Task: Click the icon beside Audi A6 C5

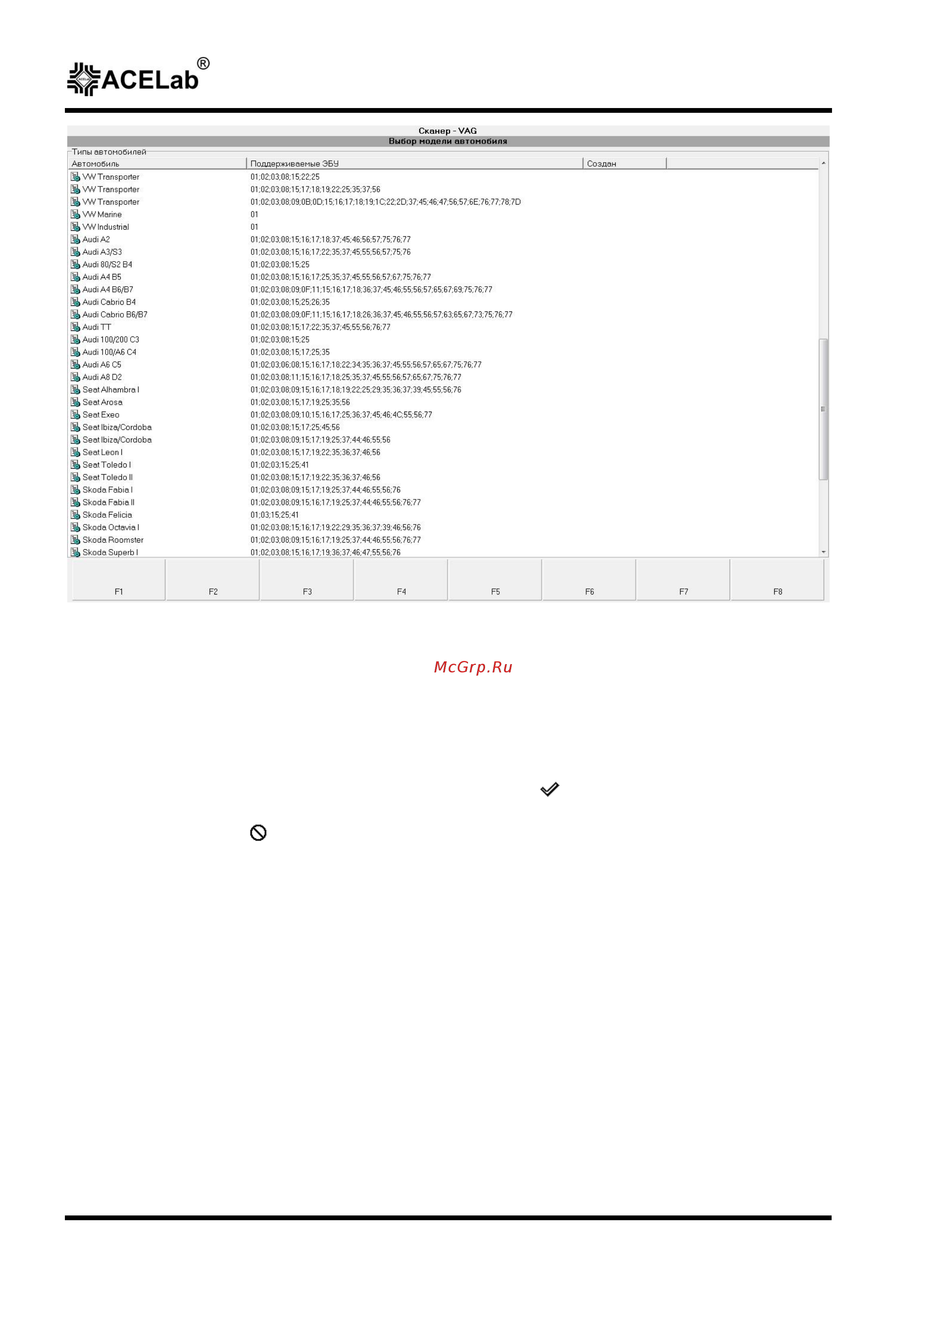Action: [x=76, y=365]
